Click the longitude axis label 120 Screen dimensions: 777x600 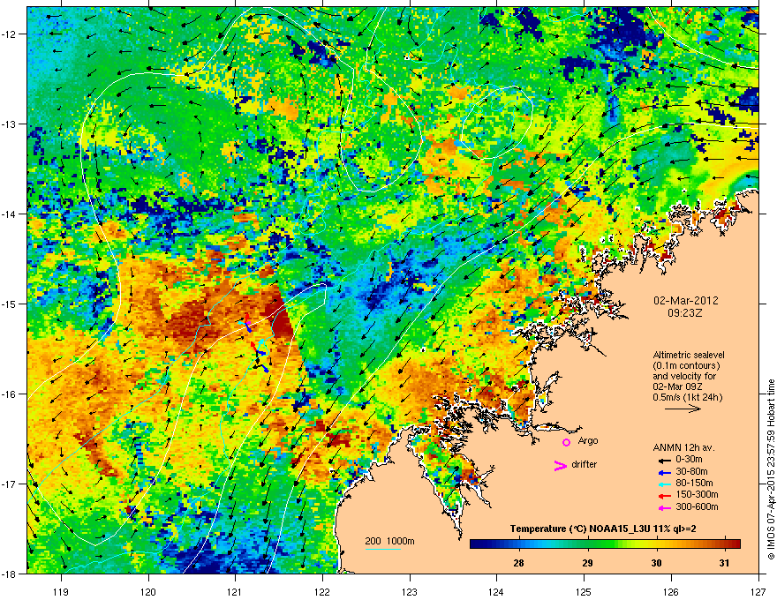point(148,592)
